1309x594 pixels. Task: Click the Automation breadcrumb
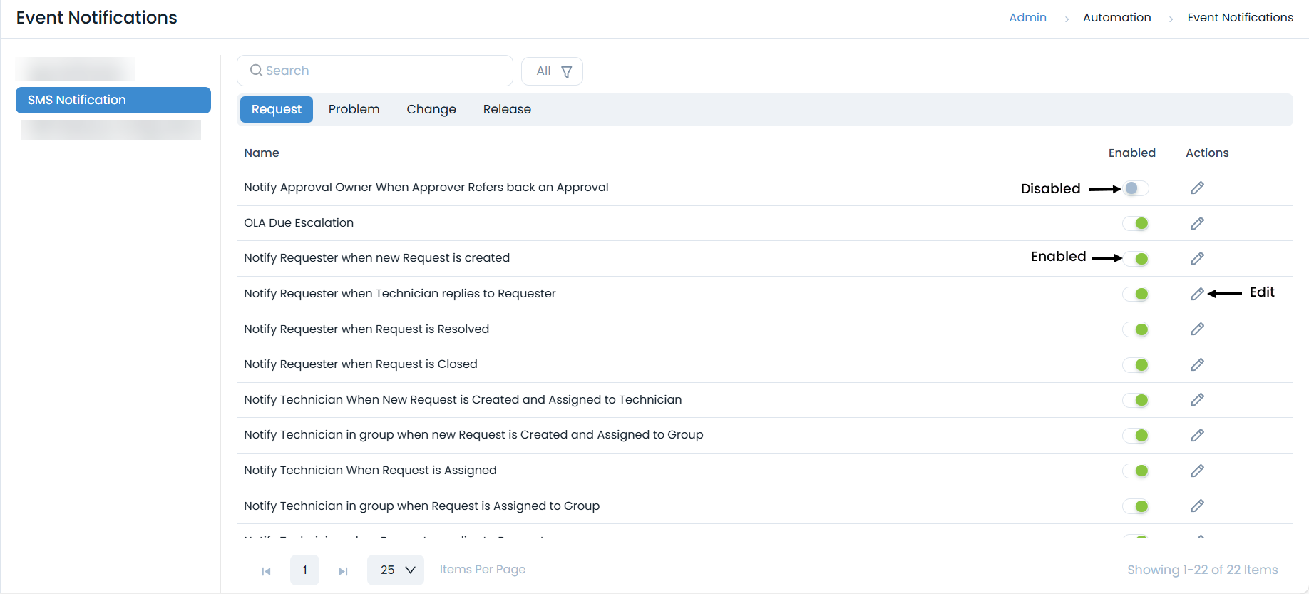tap(1116, 17)
